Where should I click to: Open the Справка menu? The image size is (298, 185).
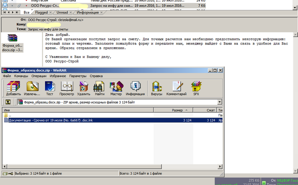click(96, 76)
